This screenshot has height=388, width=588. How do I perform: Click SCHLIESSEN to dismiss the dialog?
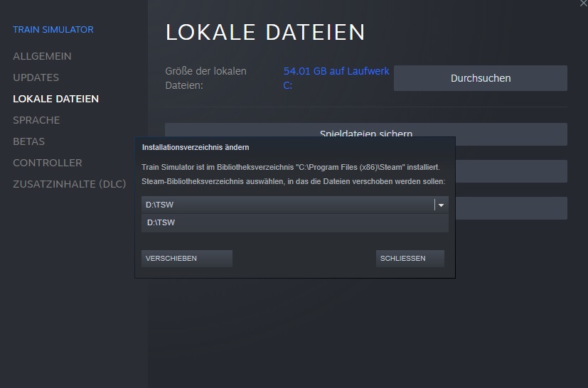[x=410, y=259]
